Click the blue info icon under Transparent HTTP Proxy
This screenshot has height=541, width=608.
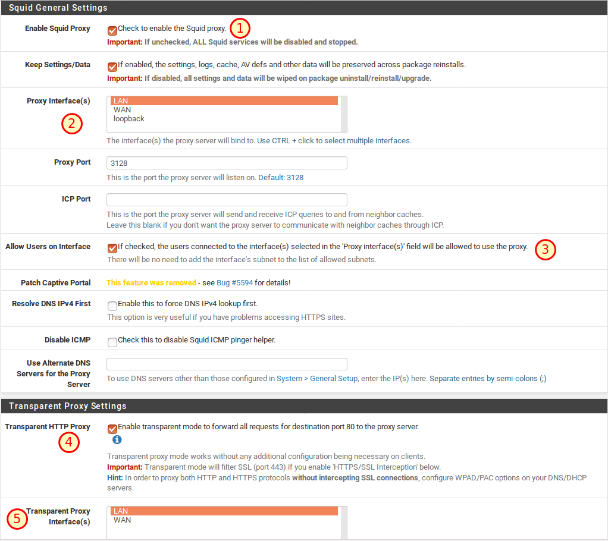click(117, 440)
